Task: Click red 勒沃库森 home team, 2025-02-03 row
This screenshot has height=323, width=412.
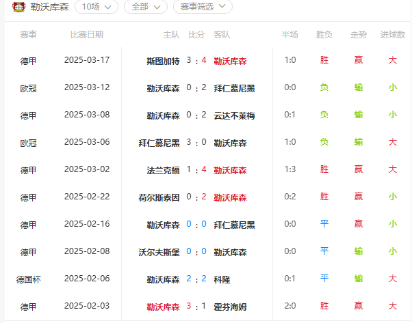Action: pos(163,307)
